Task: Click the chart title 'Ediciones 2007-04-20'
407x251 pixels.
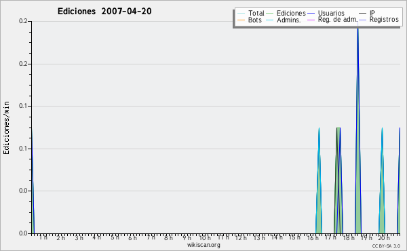Action: pos(104,11)
